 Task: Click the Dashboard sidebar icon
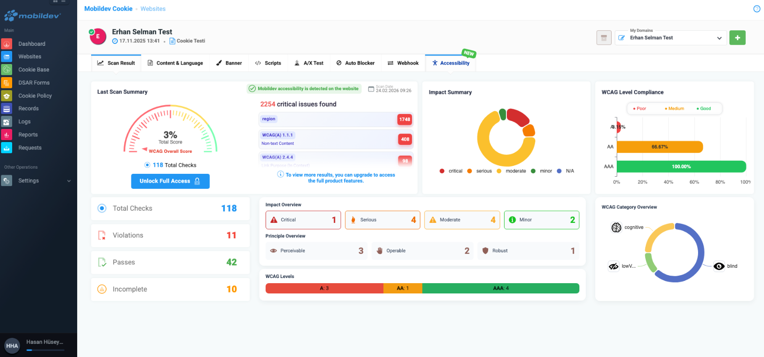pos(7,44)
